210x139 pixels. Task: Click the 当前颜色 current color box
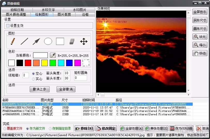coord(40,55)
